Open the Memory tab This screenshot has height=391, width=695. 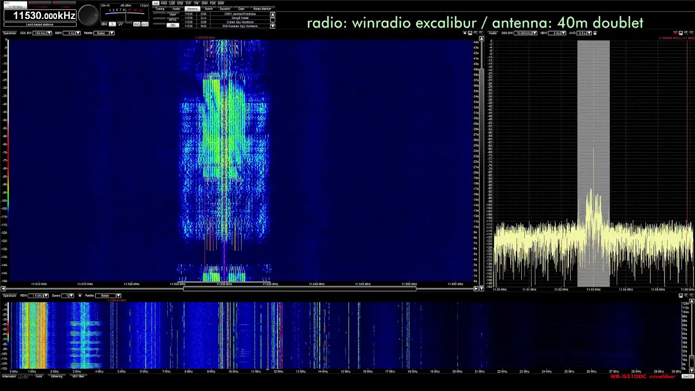192,9
